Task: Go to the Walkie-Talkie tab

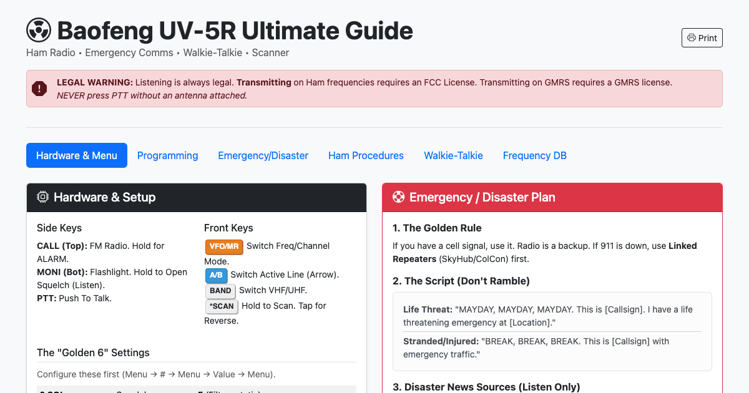Action: click(x=453, y=155)
